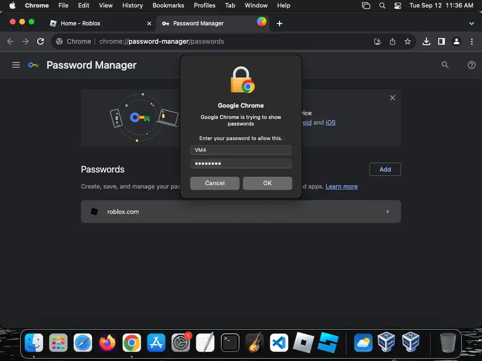Launch Roblox player from the Dock
482x361 pixels.
pyautogui.click(x=304, y=342)
